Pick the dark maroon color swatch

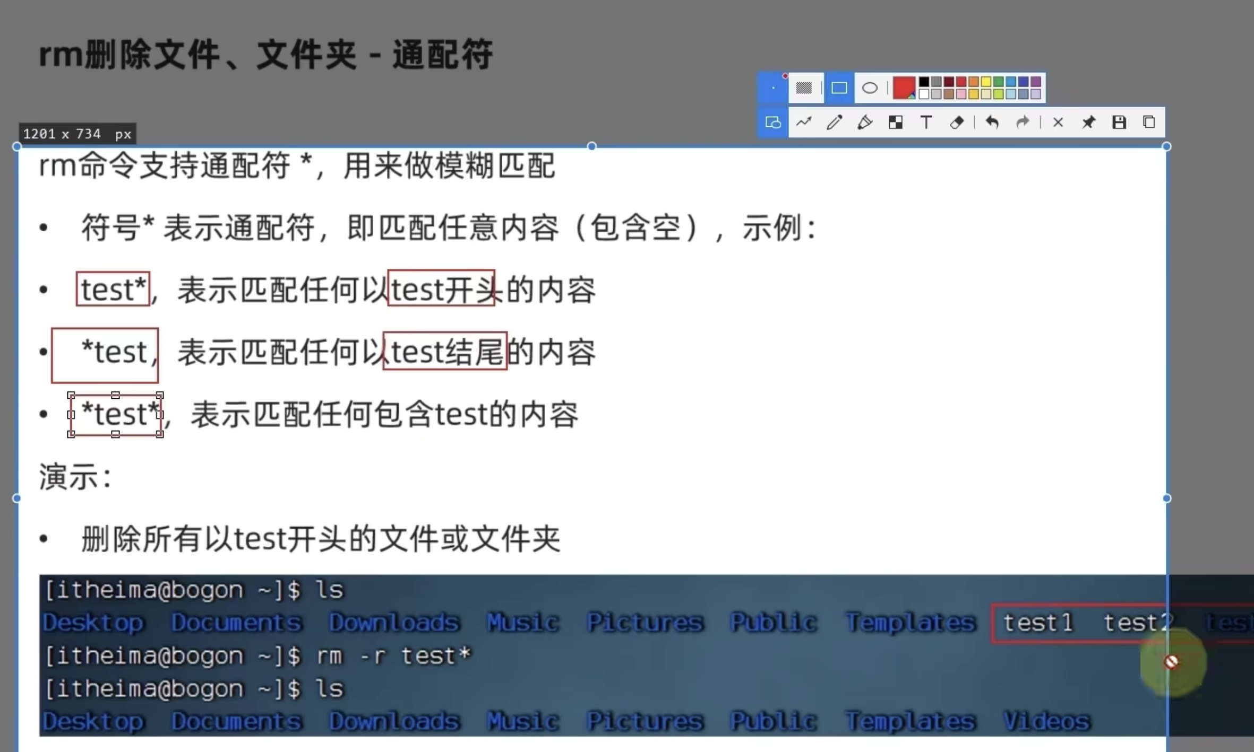tap(949, 82)
